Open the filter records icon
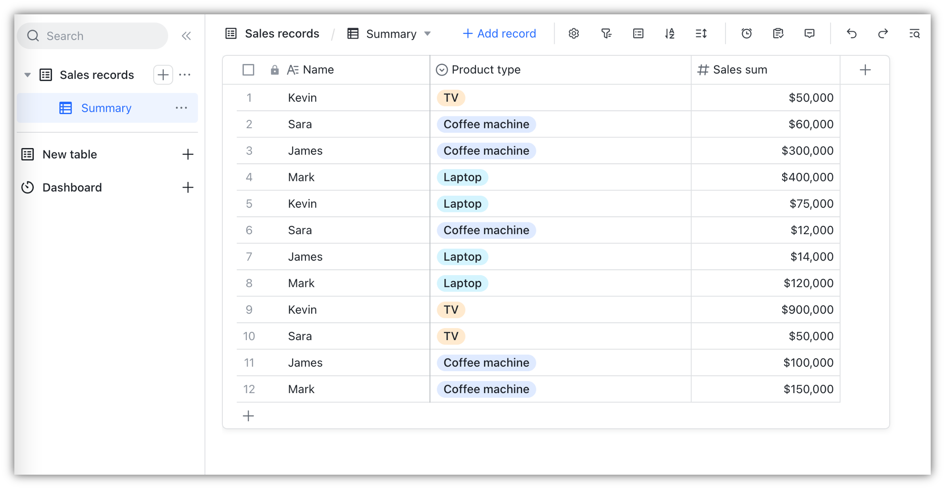945x489 pixels. point(606,33)
